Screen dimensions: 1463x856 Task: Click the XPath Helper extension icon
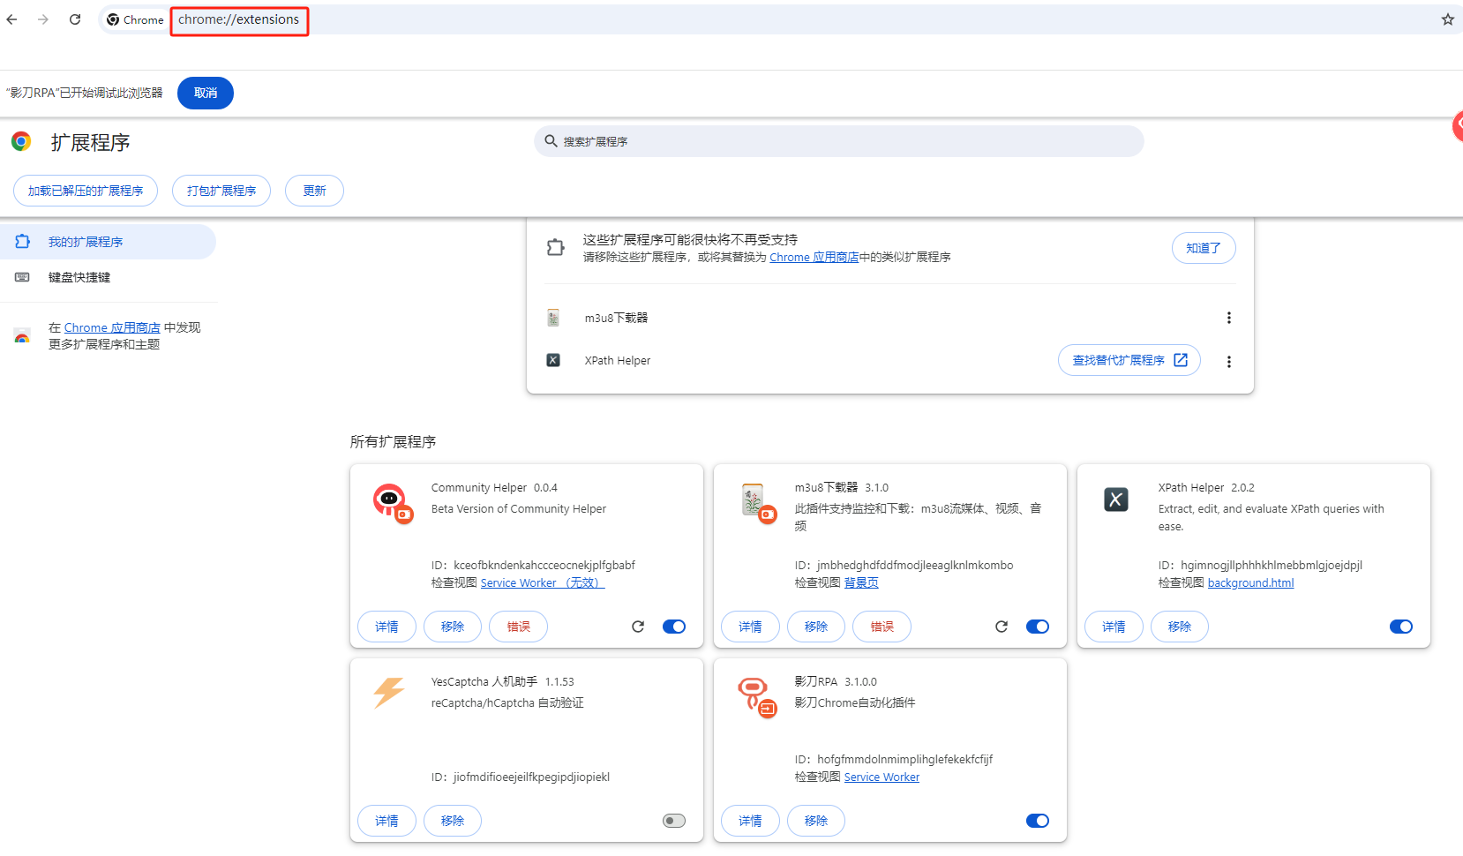click(x=1115, y=499)
